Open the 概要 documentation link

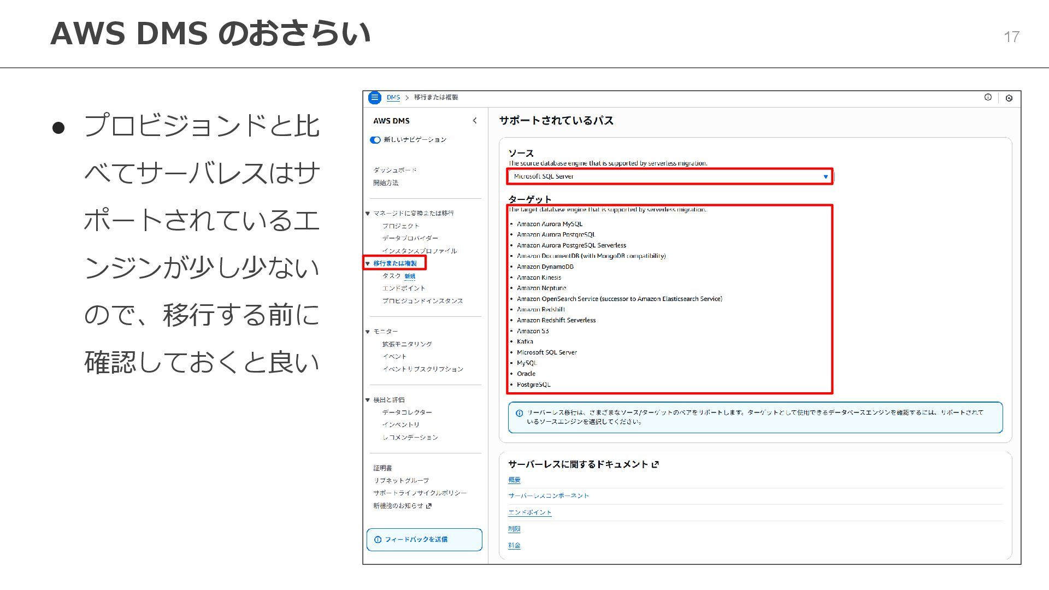click(514, 480)
